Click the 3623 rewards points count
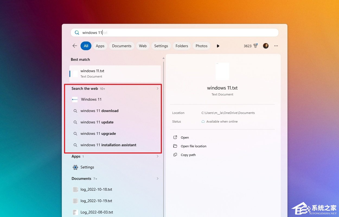Image resolution: width=339 pixels, height=217 pixels. coord(248,46)
